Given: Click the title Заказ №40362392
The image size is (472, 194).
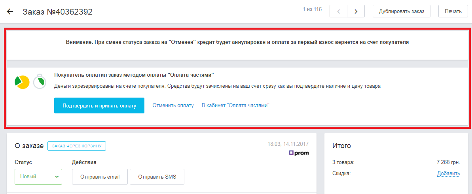Looking at the screenshot, I should [57, 12].
